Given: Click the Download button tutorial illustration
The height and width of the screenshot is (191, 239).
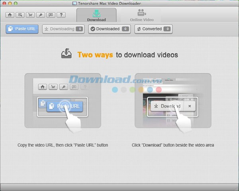Looking at the screenshot, I should tap(173, 101).
